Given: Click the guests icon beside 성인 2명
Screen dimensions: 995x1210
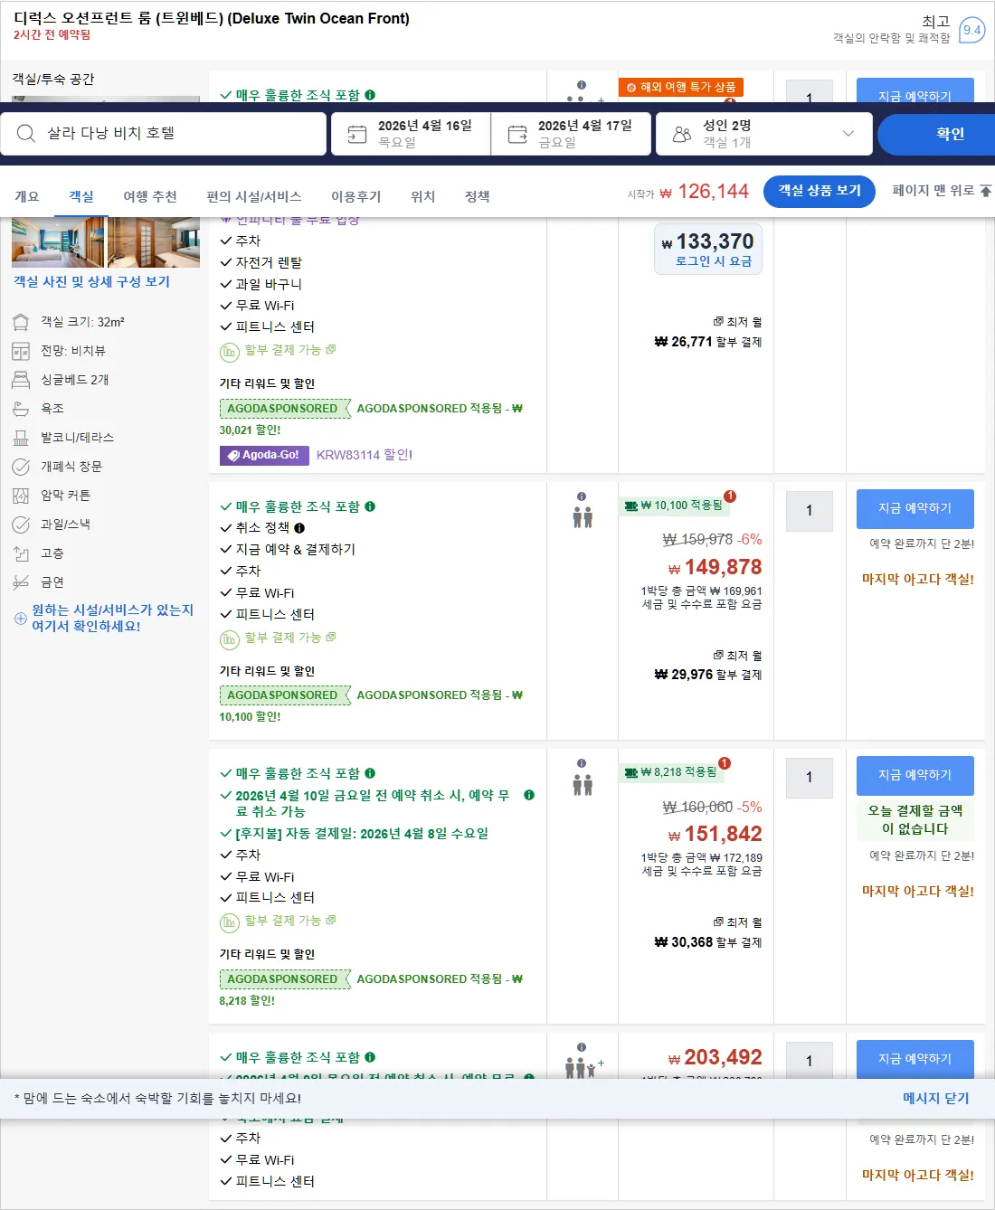Looking at the screenshot, I should 682,134.
